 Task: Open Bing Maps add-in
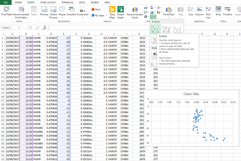112,12
